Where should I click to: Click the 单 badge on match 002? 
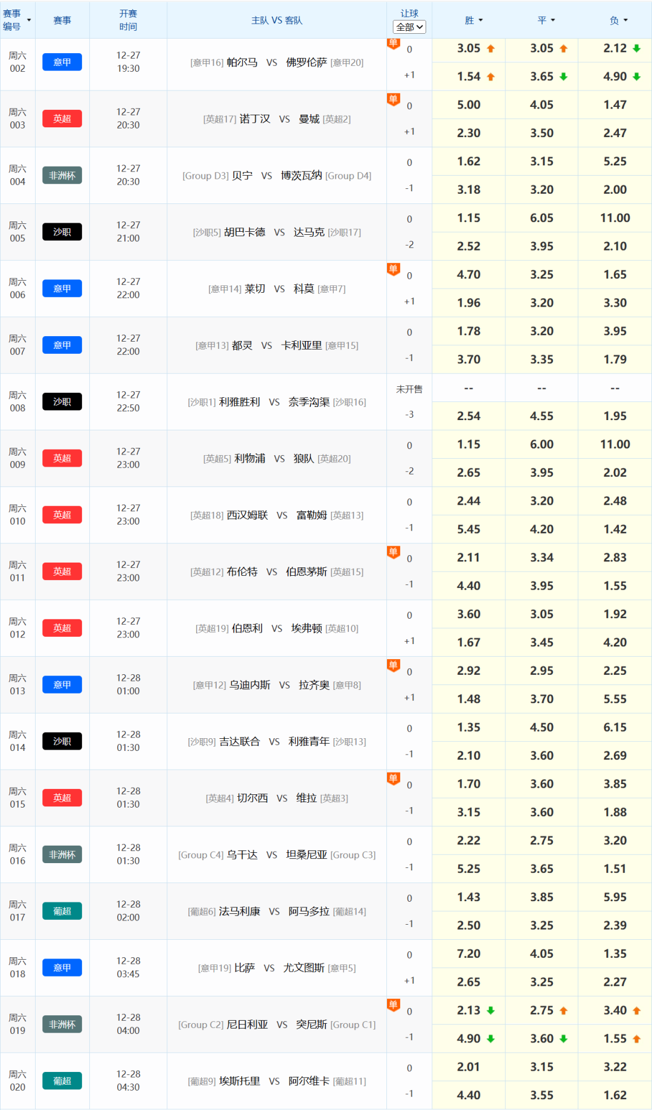[x=394, y=44]
